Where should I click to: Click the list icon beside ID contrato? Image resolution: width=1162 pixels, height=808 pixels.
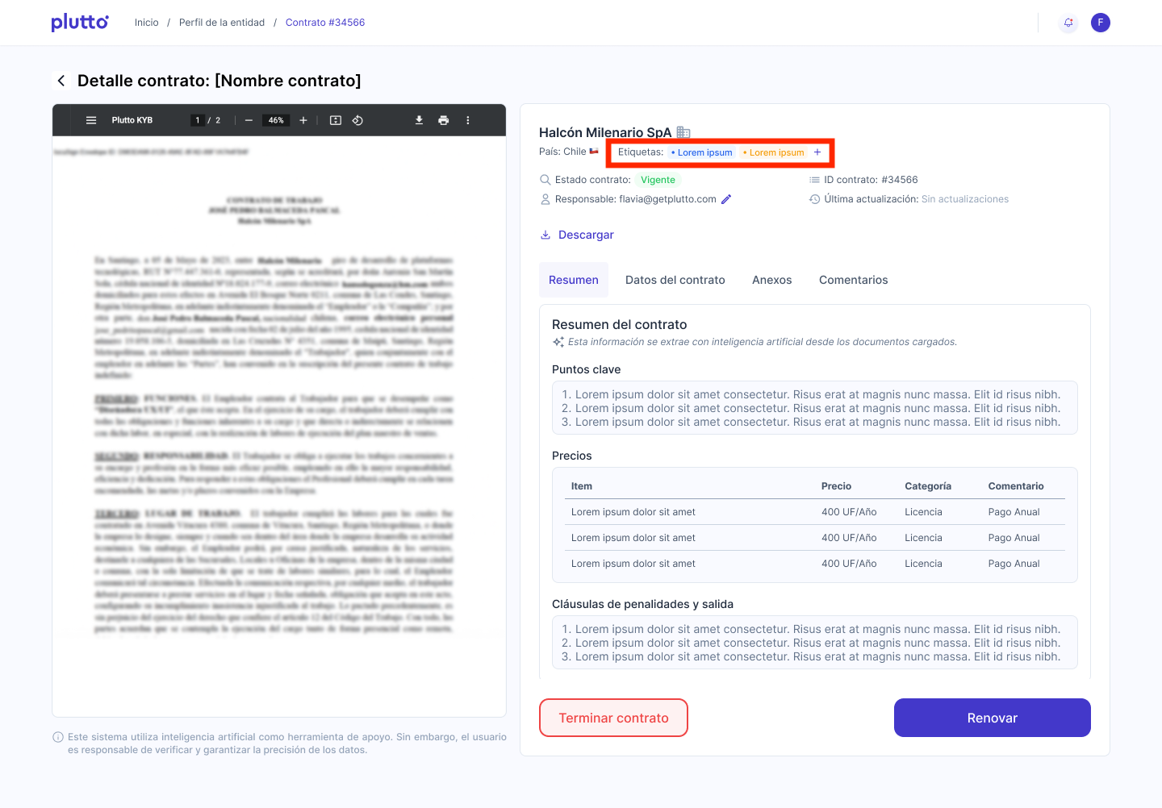(x=815, y=180)
